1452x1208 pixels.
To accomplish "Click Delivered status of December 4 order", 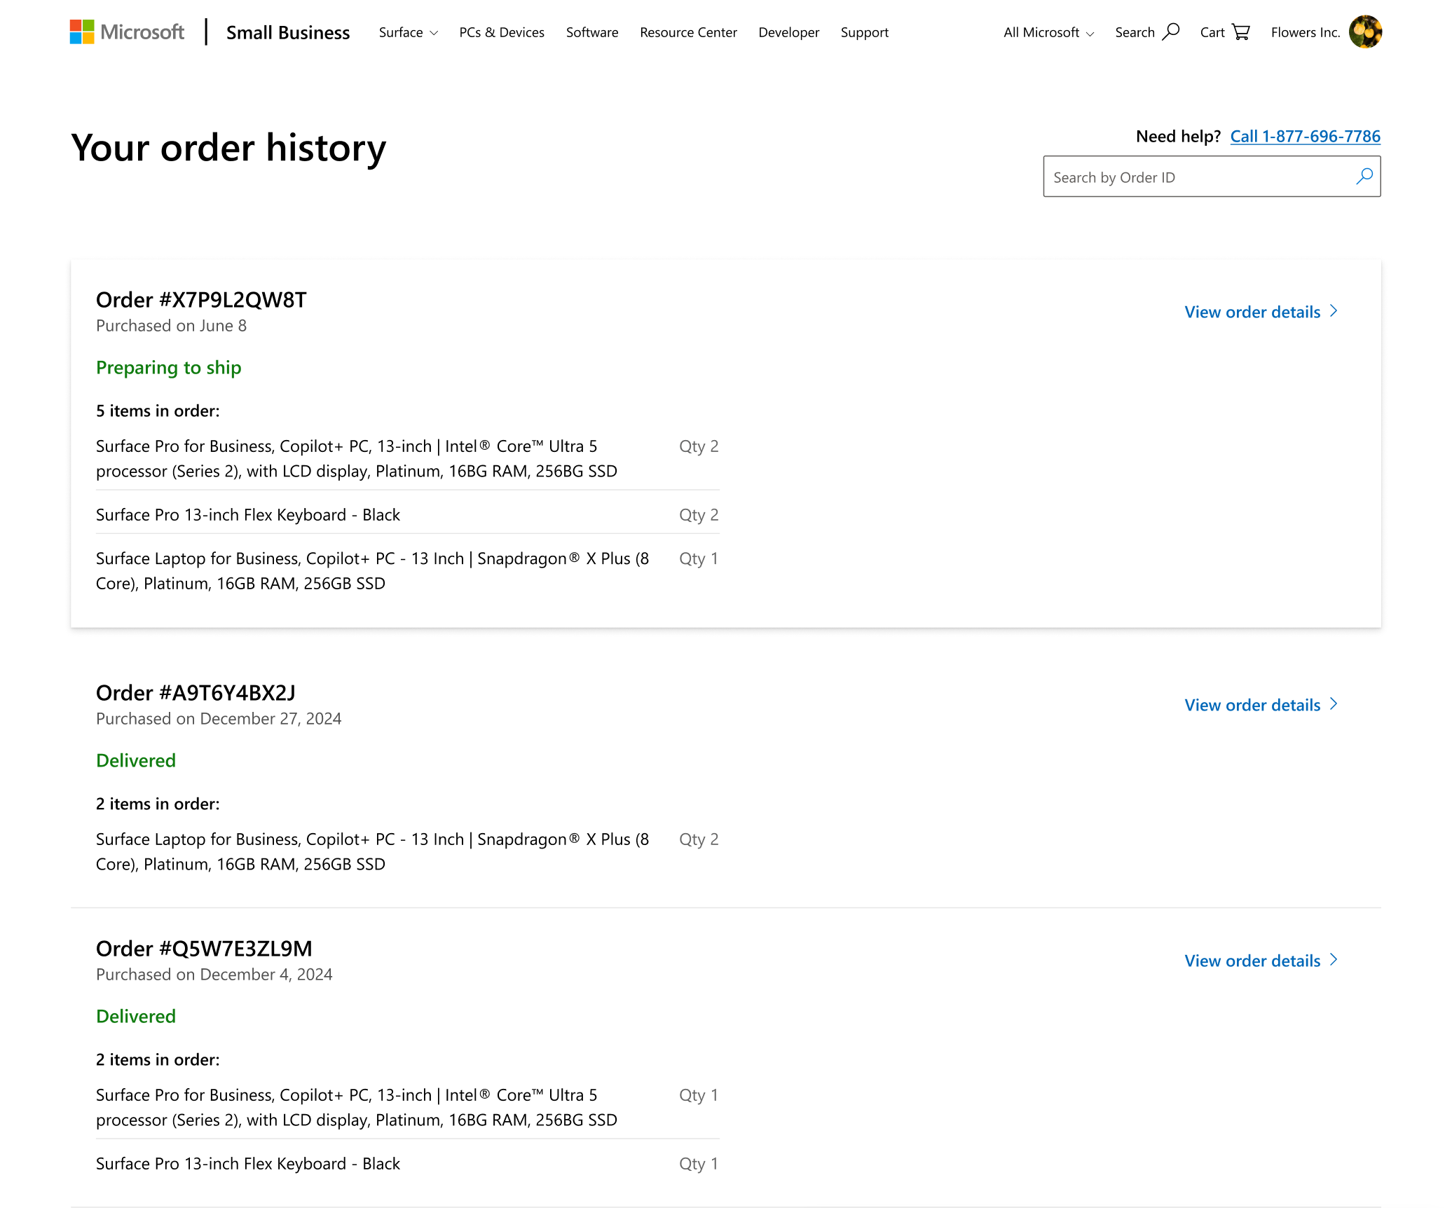I will point(136,1016).
